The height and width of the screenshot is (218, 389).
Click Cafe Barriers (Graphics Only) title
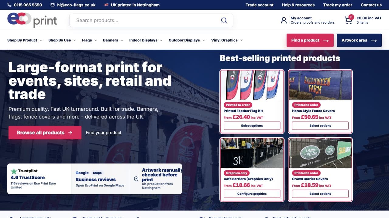pyautogui.click(x=248, y=179)
